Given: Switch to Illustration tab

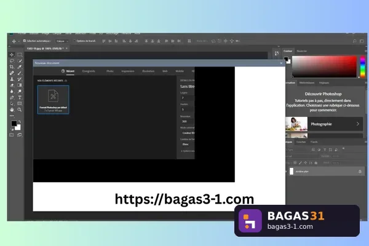Looking at the screenshot, I should coord(148,71).
